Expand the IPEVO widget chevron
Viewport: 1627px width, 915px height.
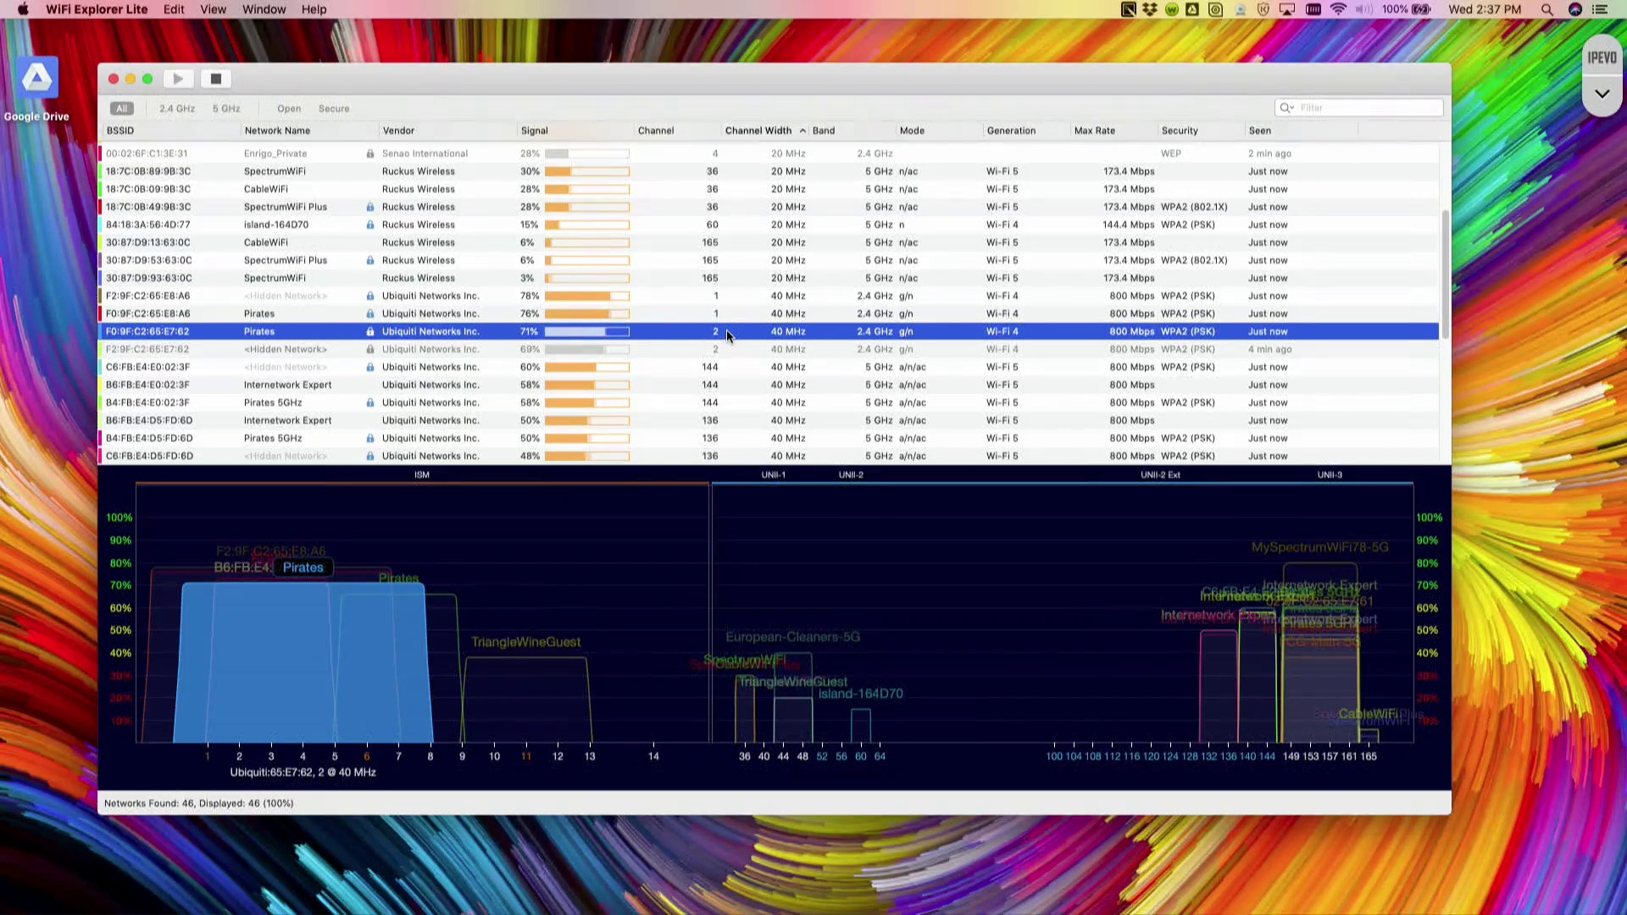coord(1602,94)
